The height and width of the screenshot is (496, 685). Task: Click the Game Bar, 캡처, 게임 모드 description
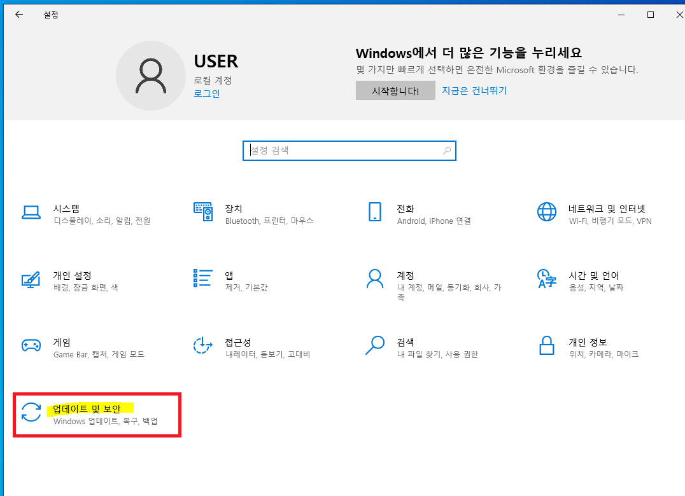click(x=99, y=354)
